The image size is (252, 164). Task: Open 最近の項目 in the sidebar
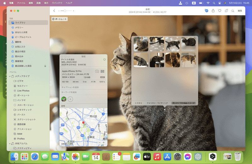[x=28, y=51]
